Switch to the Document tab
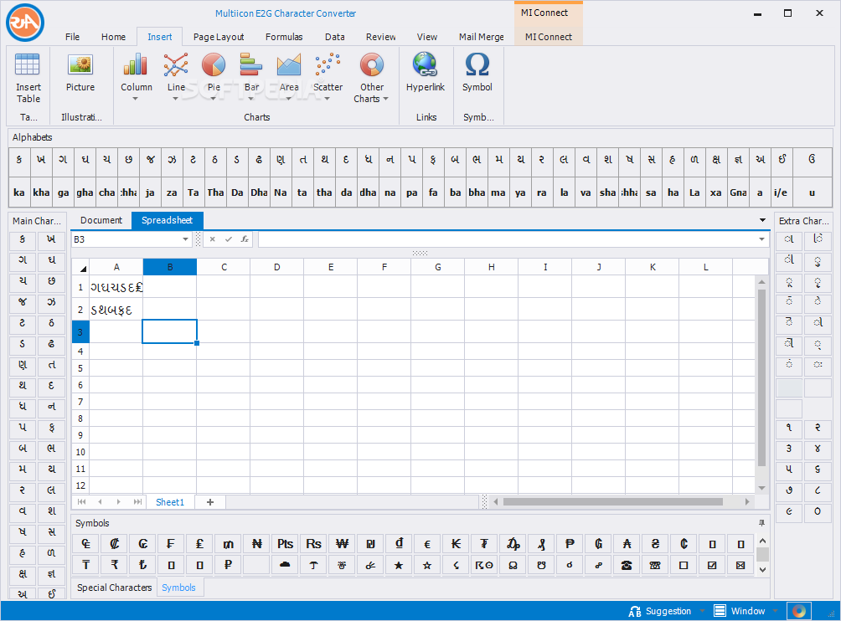Screen dimensions: 841x621 (x=101, y=220)
